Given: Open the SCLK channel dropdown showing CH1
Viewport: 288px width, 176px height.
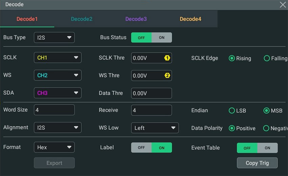Looking at the screenshot, I should point(58,58).
